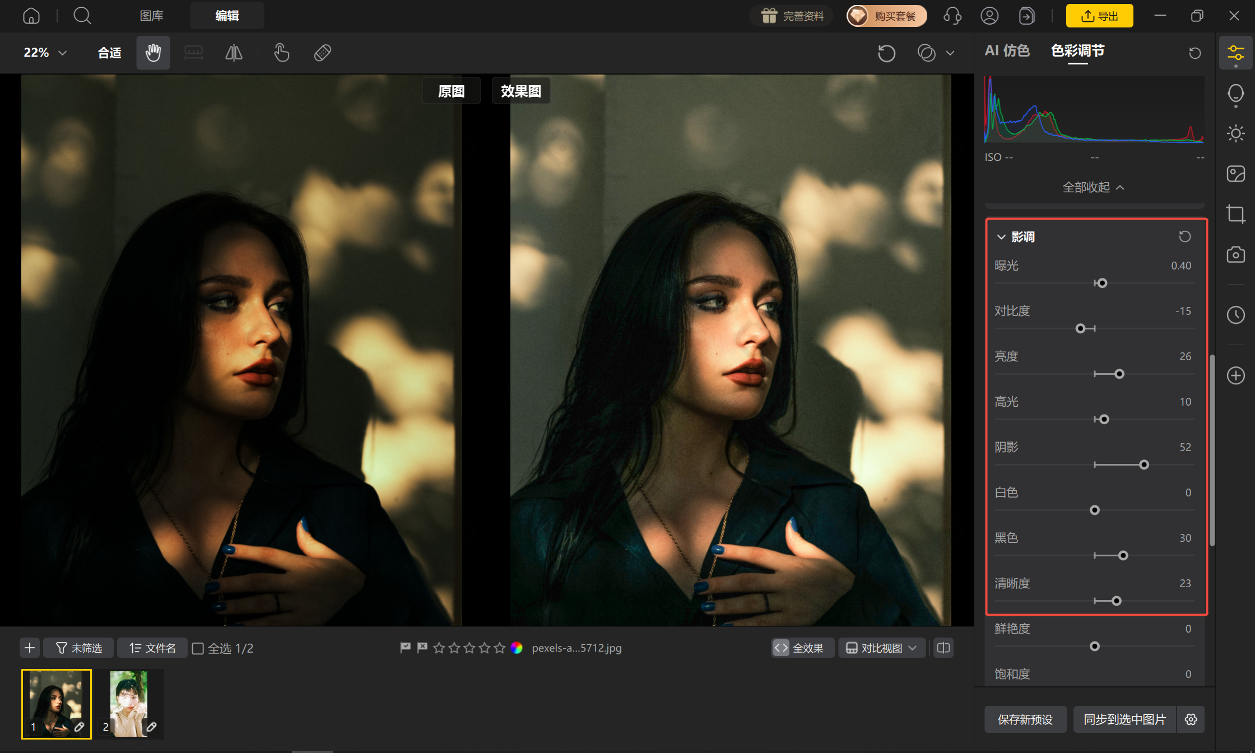Reset the 影调 section adjustments
This screenshot has height=753, width=1255.
(x=1185, y=236)
